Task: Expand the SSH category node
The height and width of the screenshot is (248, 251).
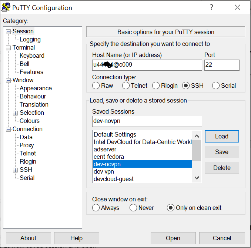Action: [x=15, y=170]
